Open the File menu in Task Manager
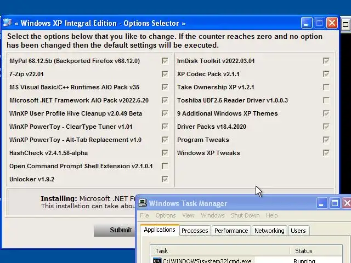The width and height of the screenshot is (351, 263). [x=144, y=215]
